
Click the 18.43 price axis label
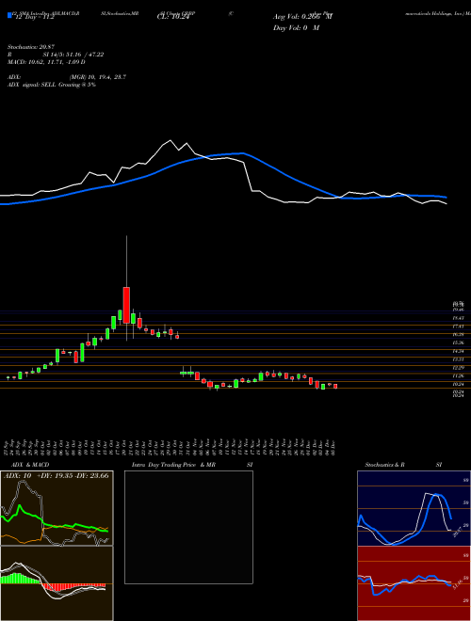(459, 318)
